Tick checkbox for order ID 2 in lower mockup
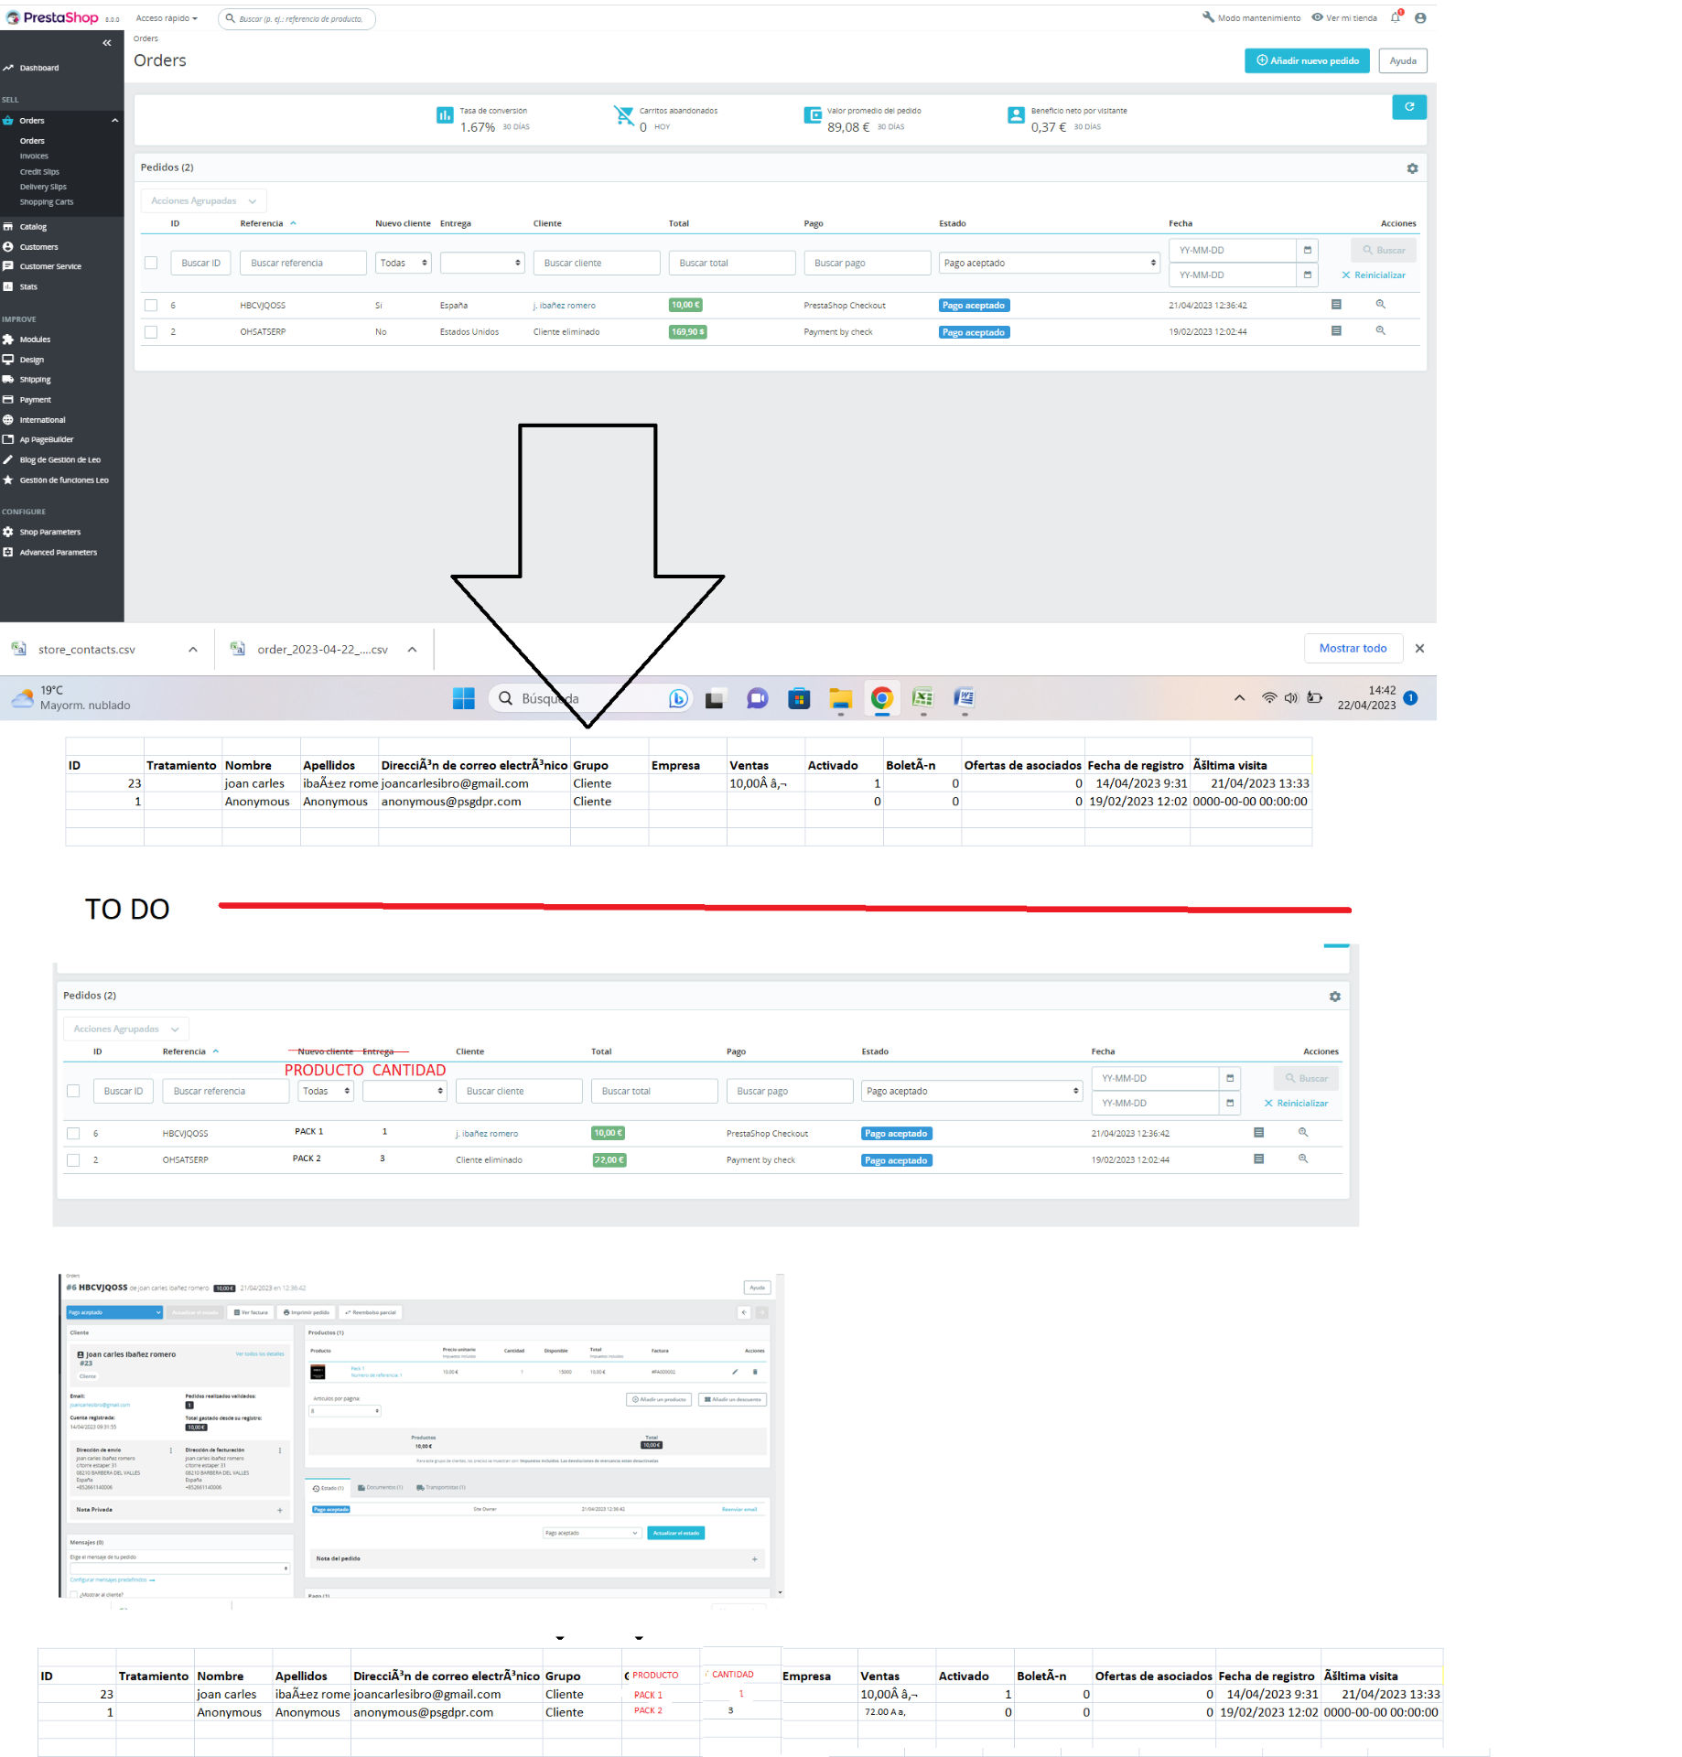 [x=73, y=1159]
